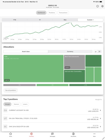Select the Cash treemap tile

[x=34, y=69]
